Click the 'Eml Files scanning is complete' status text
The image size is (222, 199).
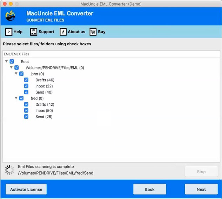[46, 167]
